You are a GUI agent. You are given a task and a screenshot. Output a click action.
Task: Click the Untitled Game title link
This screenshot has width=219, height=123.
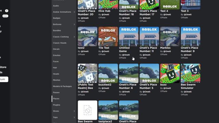point(124,49)
